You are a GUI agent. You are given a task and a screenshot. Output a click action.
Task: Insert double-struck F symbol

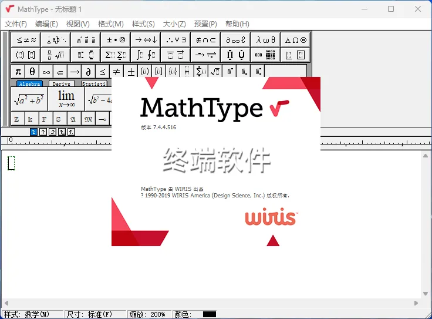click(x=46, y=119)
